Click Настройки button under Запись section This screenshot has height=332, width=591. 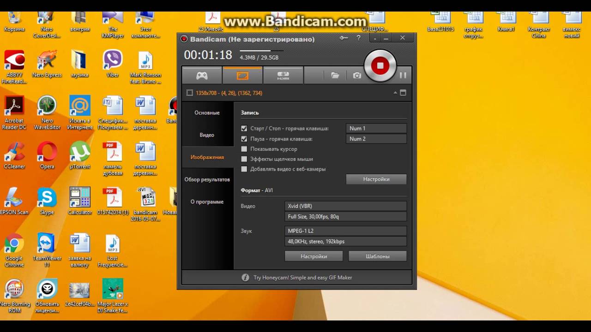pyautogui.click(x=376, y=179)
